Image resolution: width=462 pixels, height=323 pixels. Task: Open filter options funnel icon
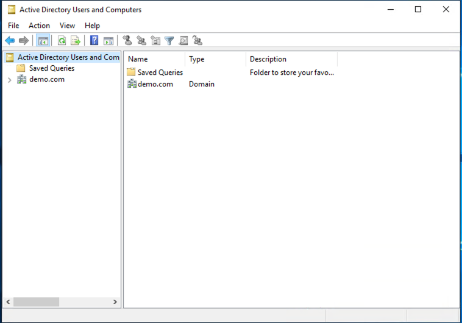(169, 41)
